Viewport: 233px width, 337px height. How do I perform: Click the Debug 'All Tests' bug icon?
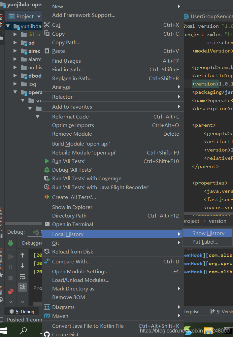tap(47, 170)
